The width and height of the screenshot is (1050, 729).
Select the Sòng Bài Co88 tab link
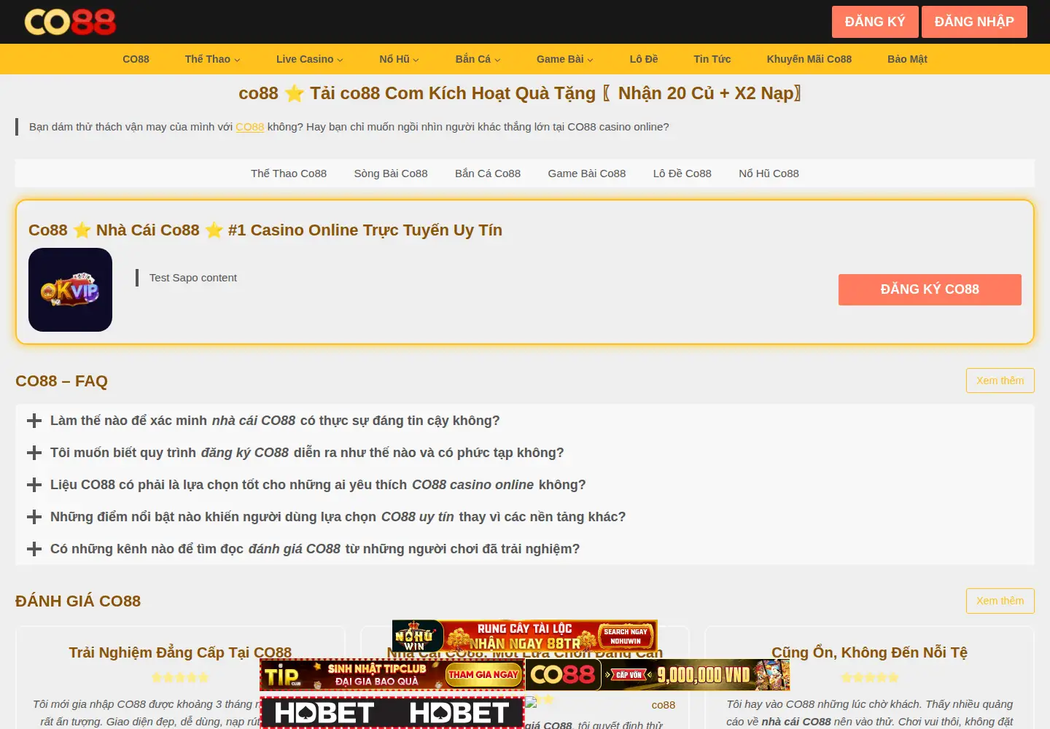[391, 174]
